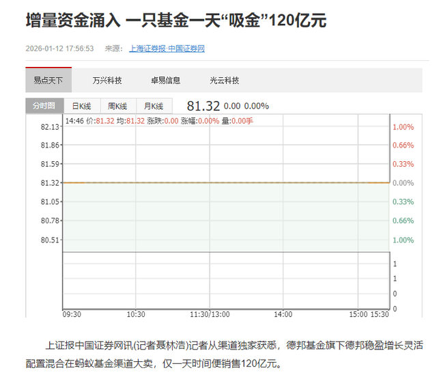Click the 11:30/13:00 time axis label

pos(209,314)
